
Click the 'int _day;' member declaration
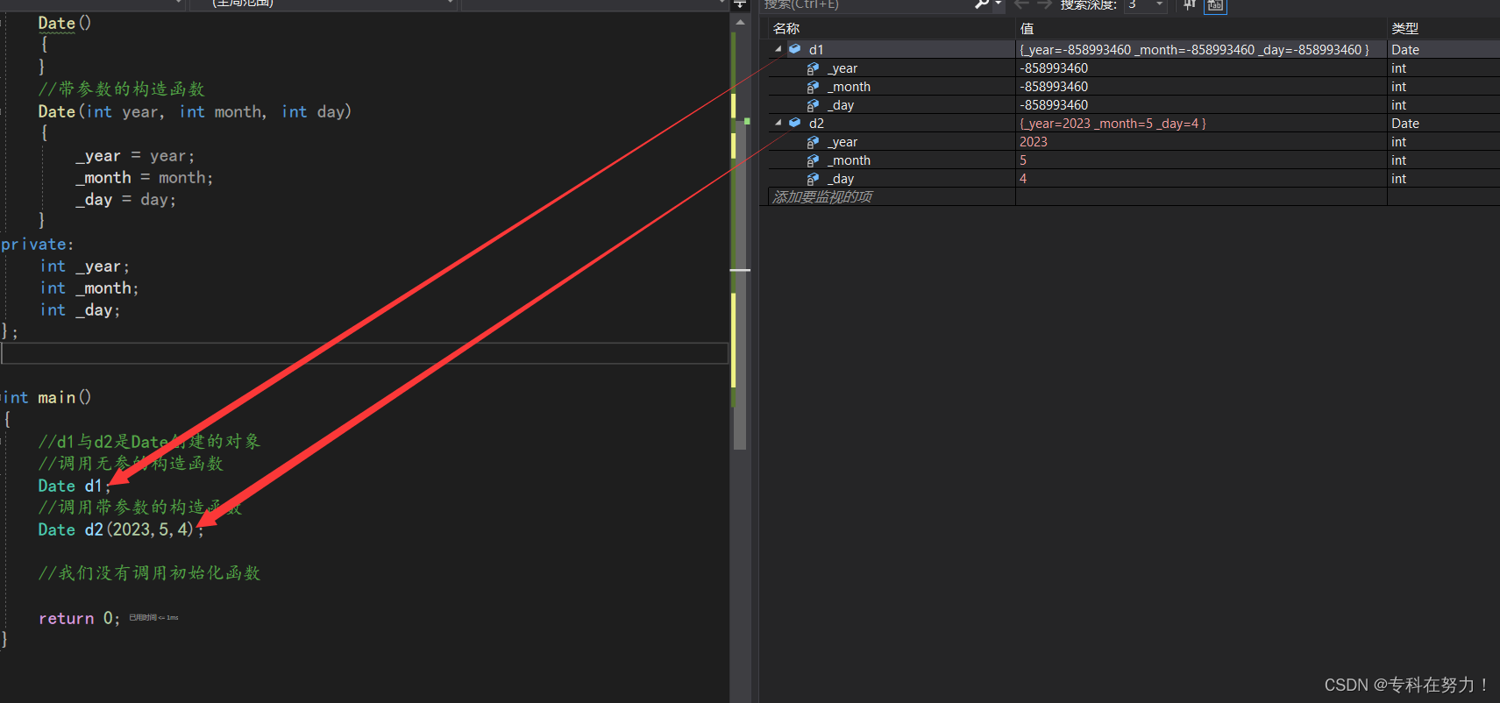point(80,310)
